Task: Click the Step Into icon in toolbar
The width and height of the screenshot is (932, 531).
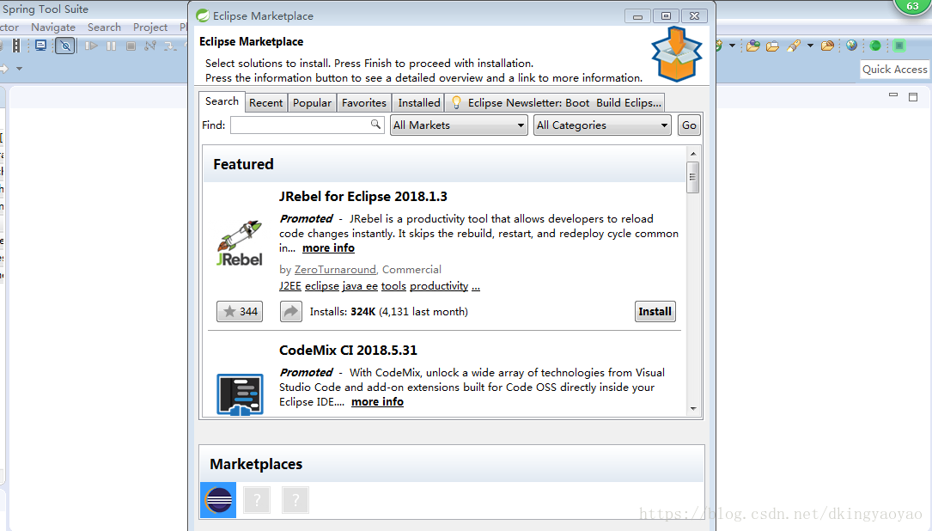Action: [170, 46]
